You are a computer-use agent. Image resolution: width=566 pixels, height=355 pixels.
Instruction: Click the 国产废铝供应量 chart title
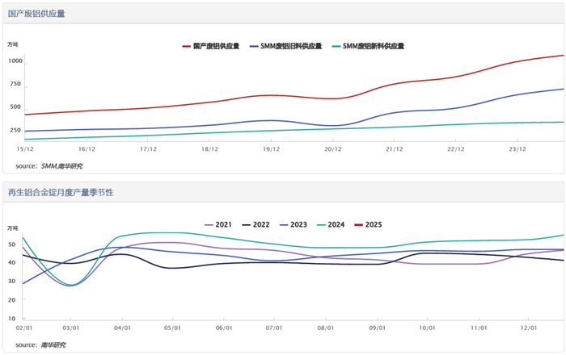coord(36,15)
